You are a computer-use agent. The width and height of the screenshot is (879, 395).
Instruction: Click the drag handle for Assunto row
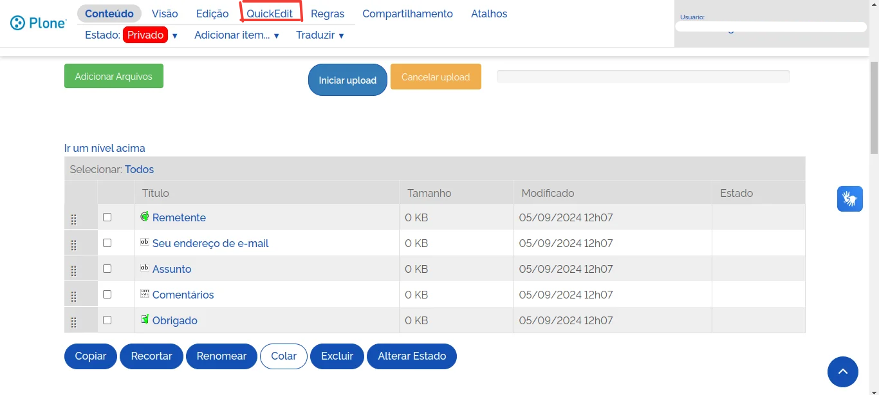[73, 271]
